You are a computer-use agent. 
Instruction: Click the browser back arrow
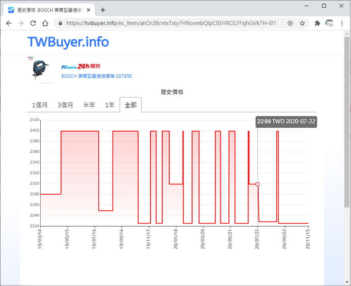[9, 23]
